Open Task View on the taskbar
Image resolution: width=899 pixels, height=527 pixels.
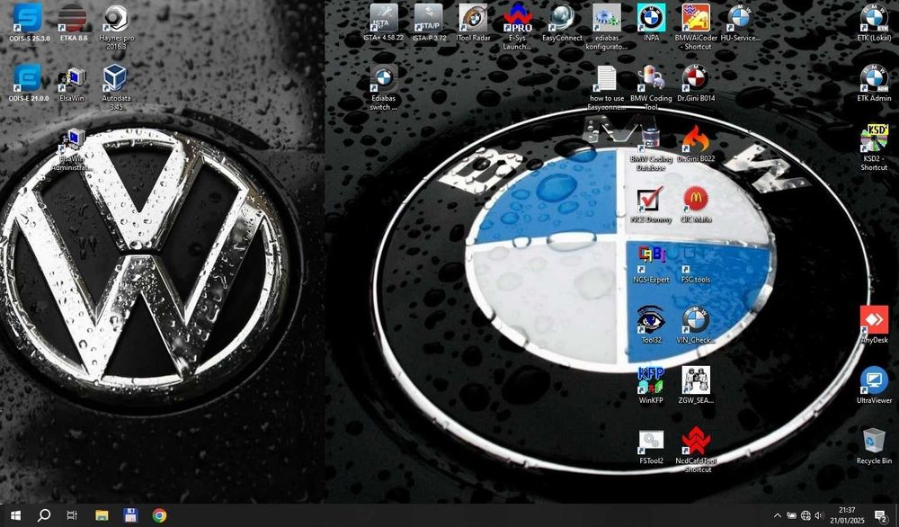coord(72,515)
